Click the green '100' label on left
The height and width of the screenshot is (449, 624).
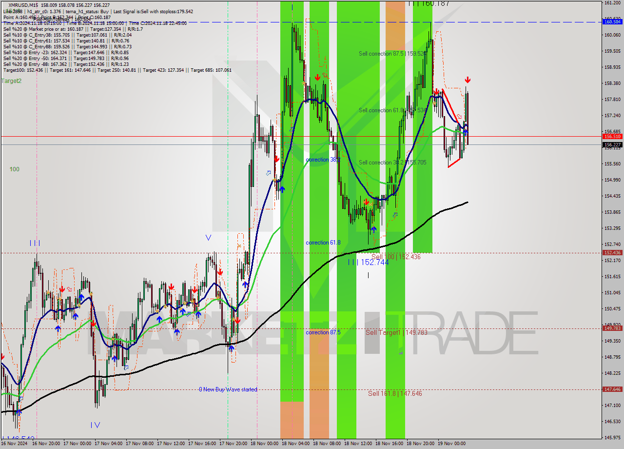[x=15, y=169]
